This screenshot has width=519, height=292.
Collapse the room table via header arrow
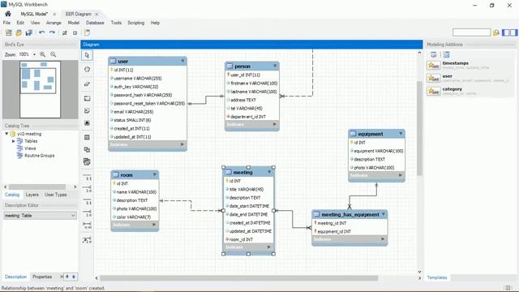point(154,174)
